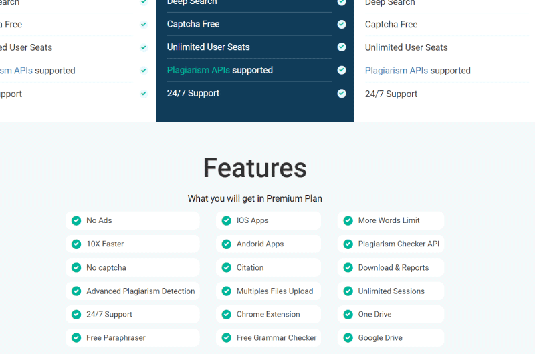Click the check icon in the Features list 24/7 Support row

tap(76, 315)
